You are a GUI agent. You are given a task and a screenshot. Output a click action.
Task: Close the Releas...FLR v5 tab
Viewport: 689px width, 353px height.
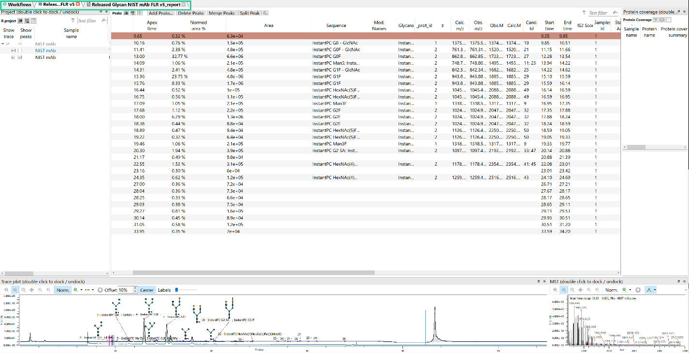[78, 4]
